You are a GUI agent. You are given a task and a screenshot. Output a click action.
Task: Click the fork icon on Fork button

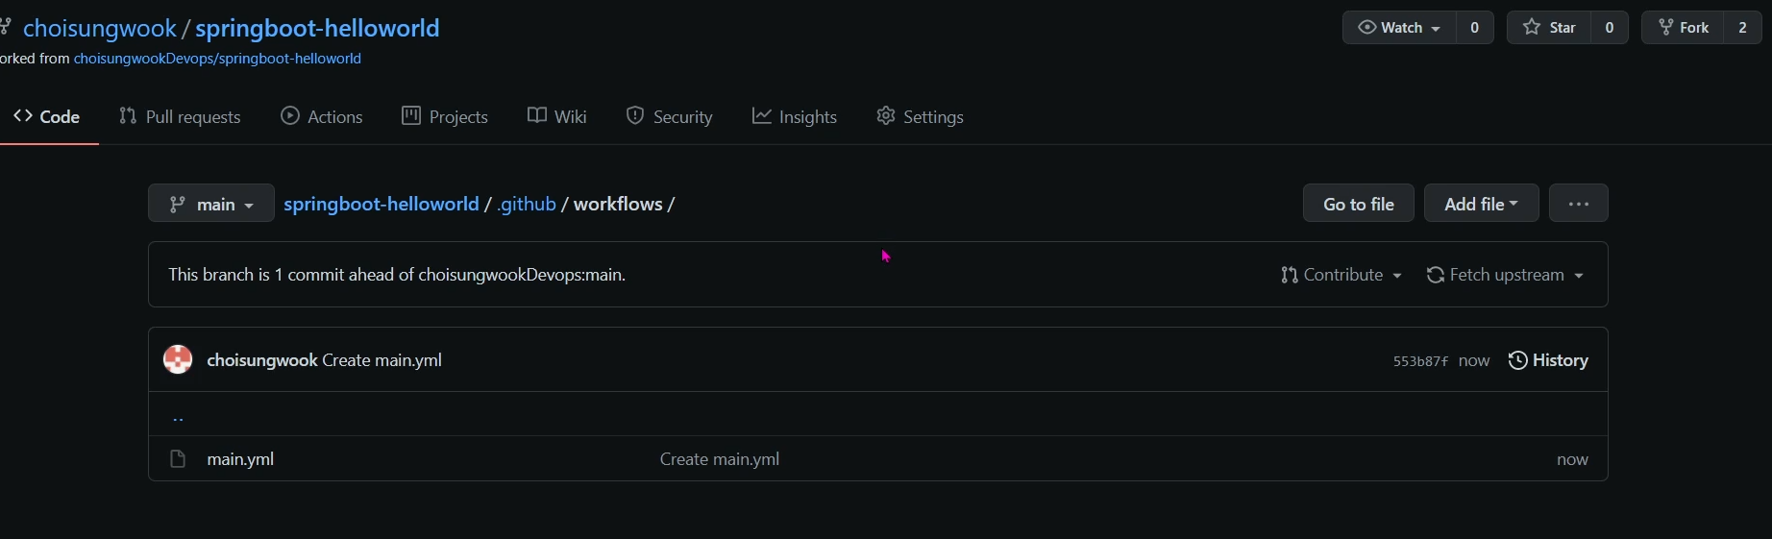coord(1666,28)
